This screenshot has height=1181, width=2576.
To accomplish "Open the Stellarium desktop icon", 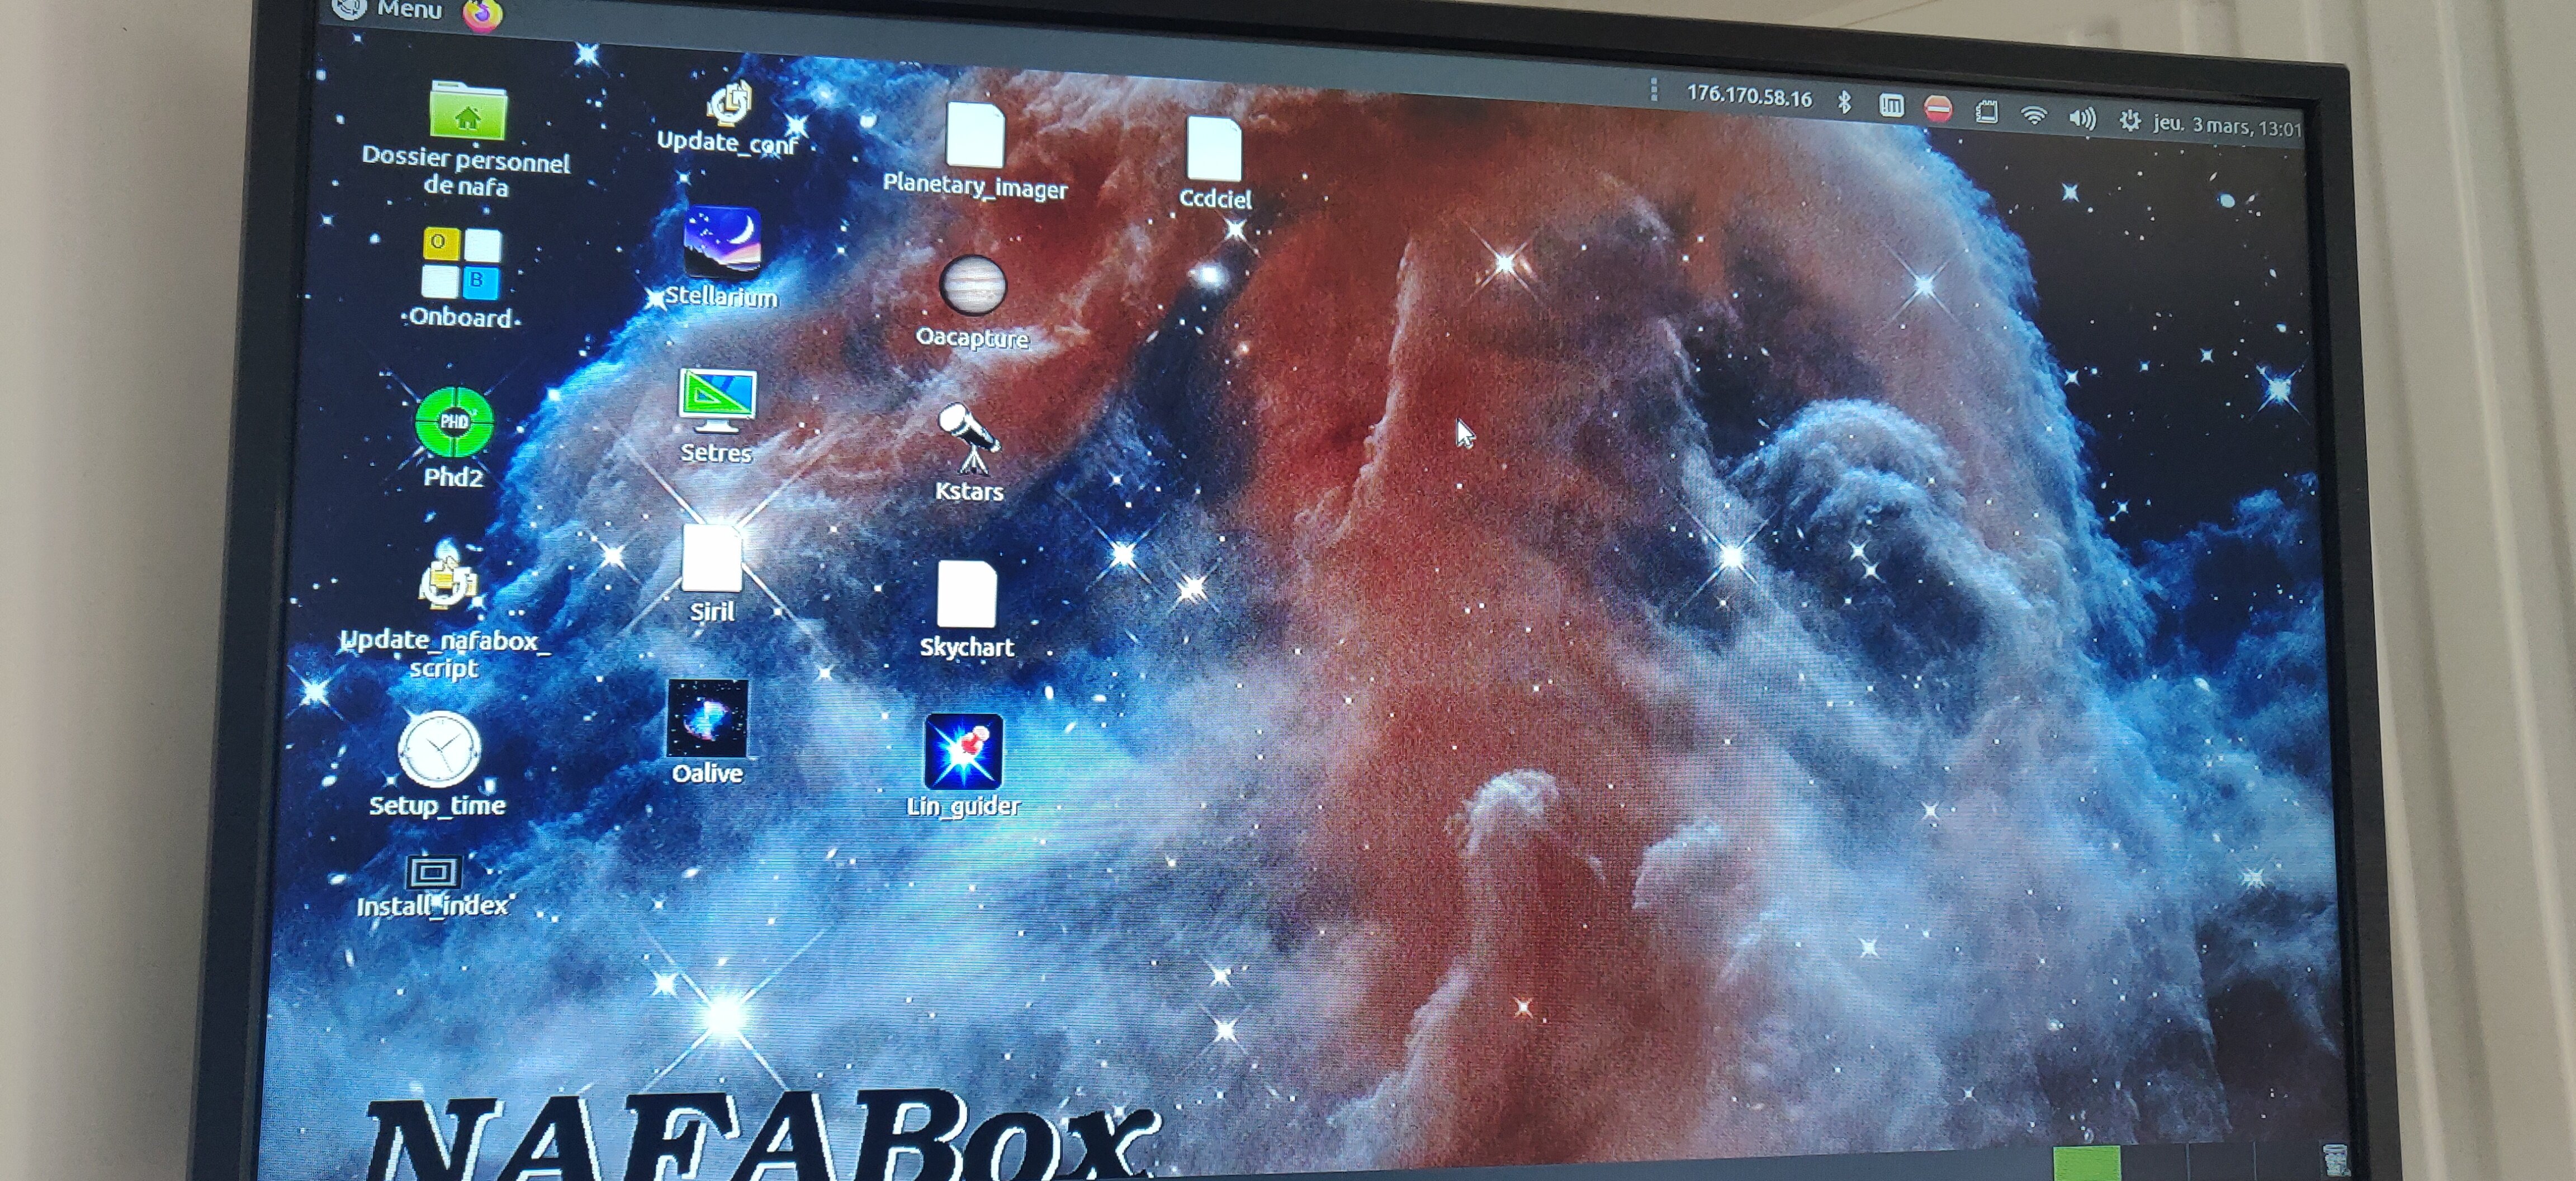I will click(721, 243).
